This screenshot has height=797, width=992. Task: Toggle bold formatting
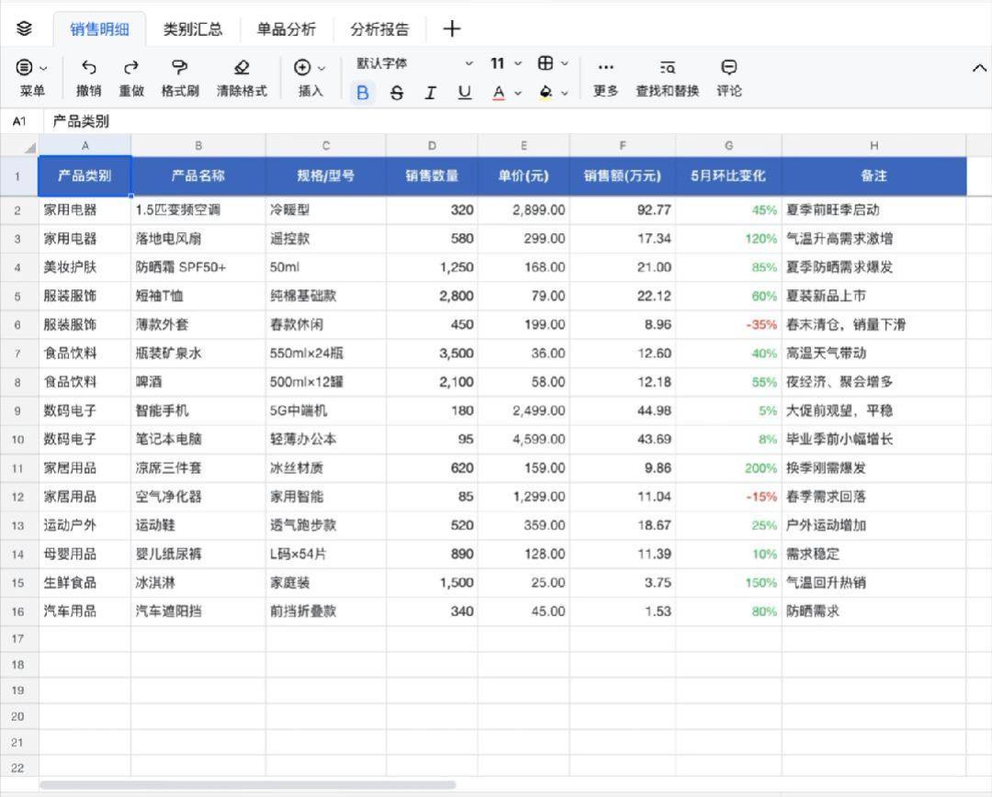(x=363, y=93)
